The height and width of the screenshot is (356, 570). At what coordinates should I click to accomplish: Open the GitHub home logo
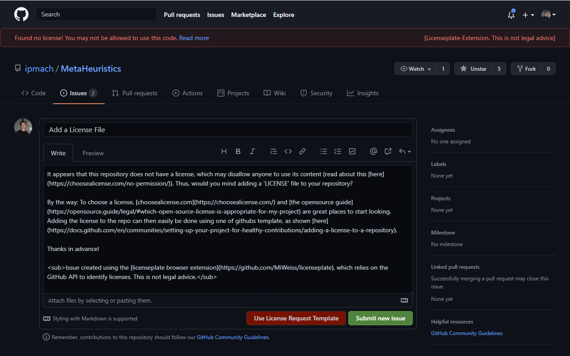tap(21, 14)
